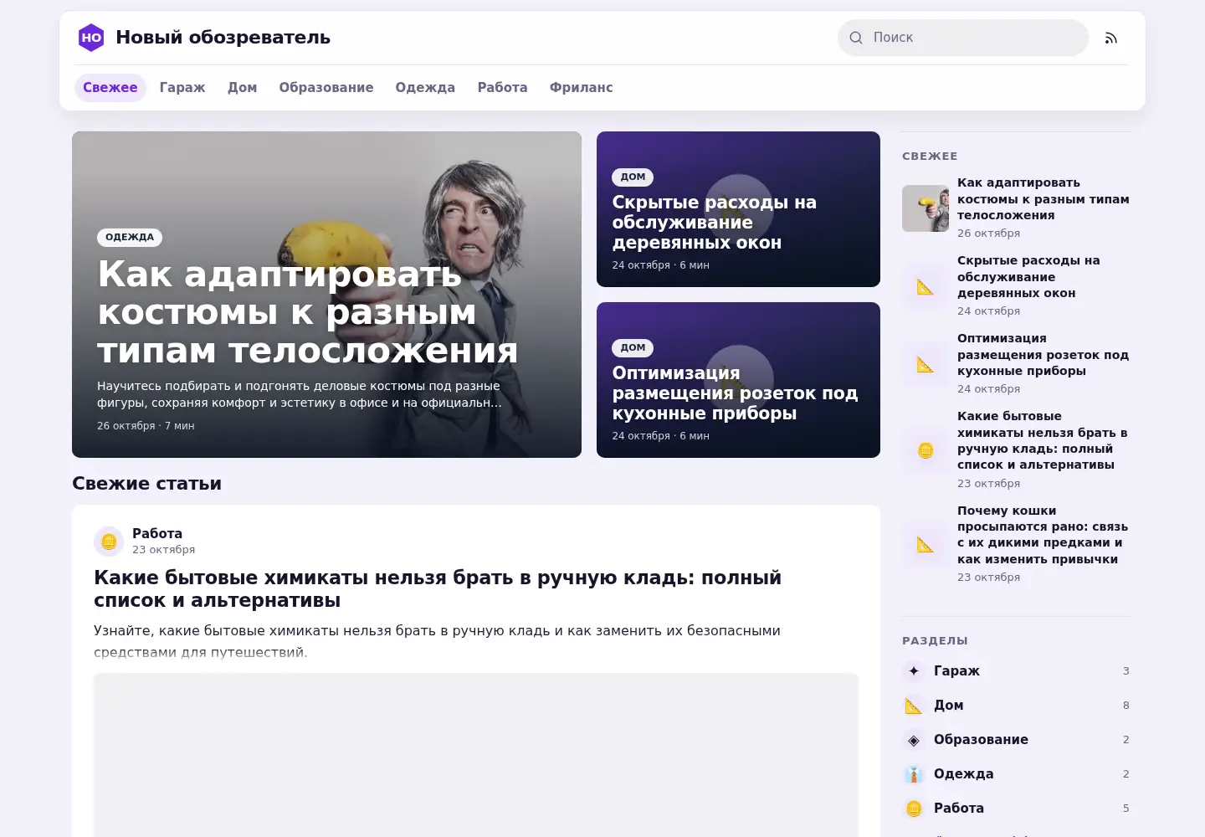The width and height of the screenshot is (1205, 837).
Task: Open the Фриланс tab
Action: coord(582,88)
